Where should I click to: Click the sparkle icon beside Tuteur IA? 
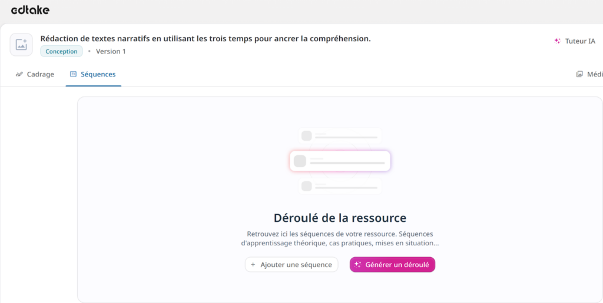tap(557, 41)
